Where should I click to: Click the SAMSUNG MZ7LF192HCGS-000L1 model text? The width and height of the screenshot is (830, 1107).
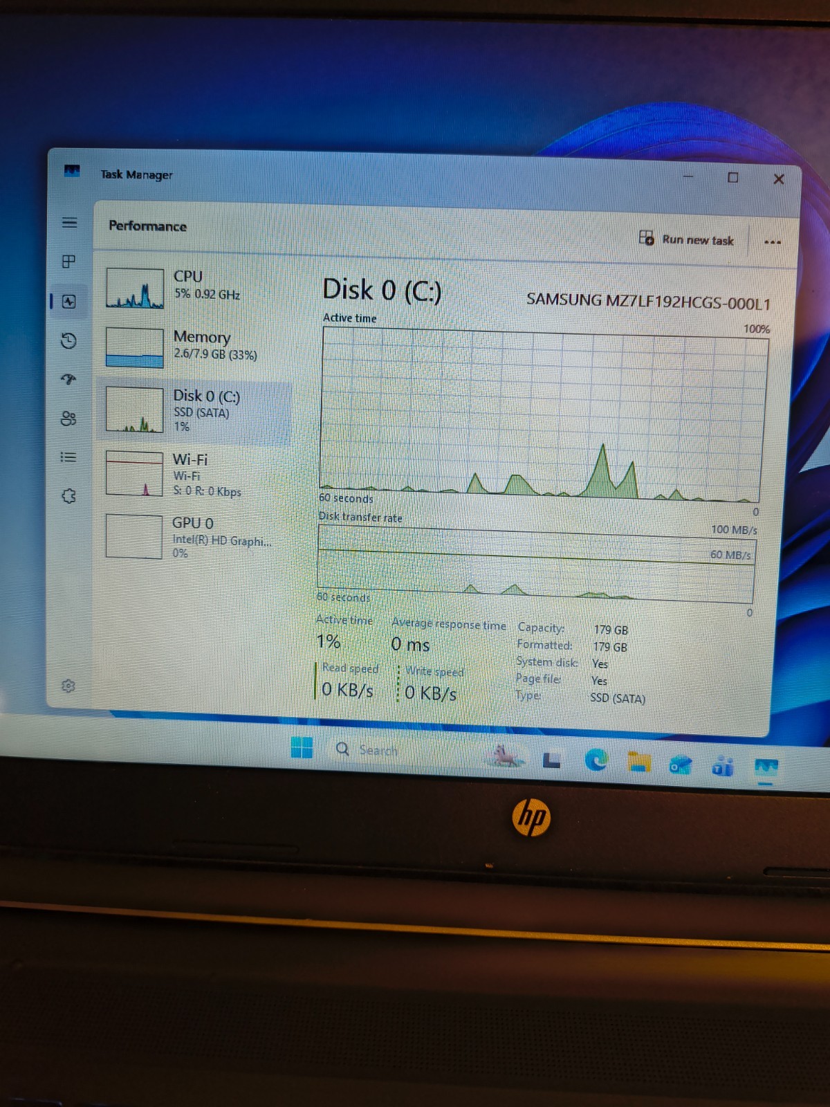648,301
